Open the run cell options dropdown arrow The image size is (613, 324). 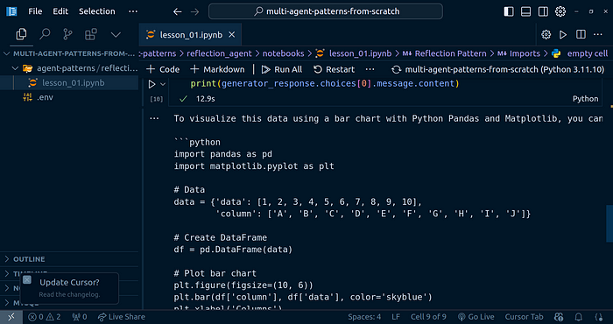(x=163, y=84)
